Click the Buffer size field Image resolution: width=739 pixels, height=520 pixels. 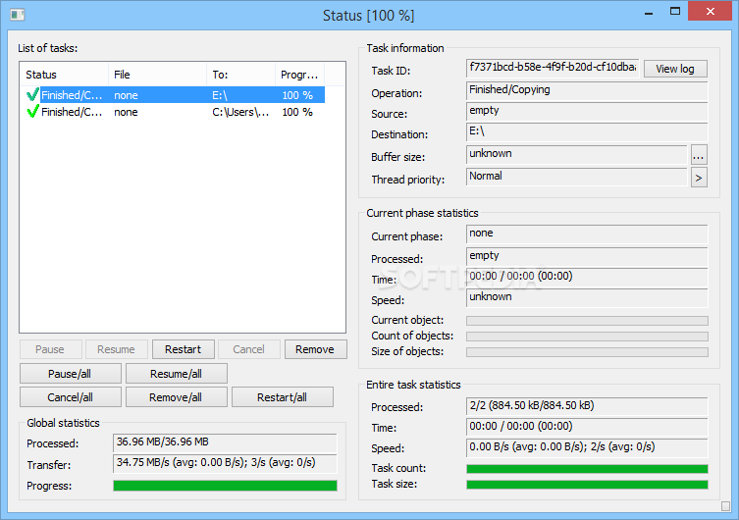pyautogui.click(x=576, y=154)
